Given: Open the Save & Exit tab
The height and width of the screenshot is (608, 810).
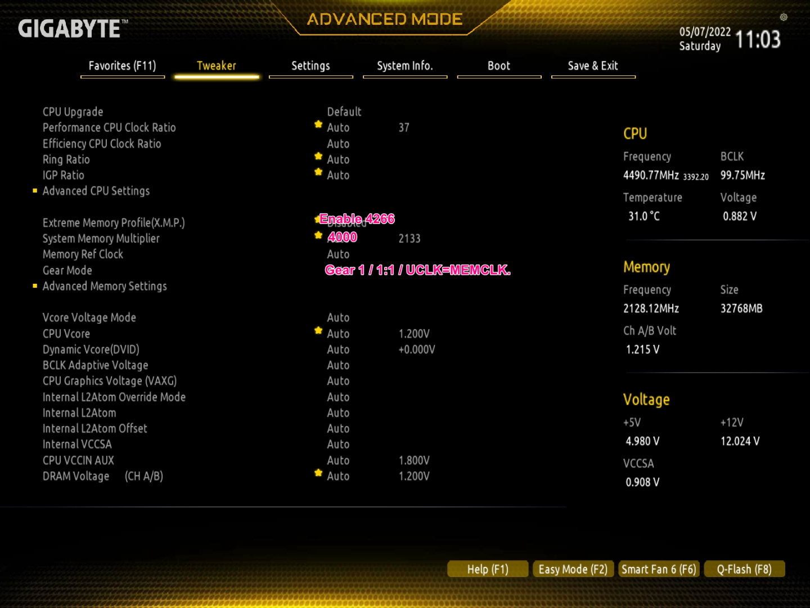Looking at the screenshot, I should click(593, 66).
